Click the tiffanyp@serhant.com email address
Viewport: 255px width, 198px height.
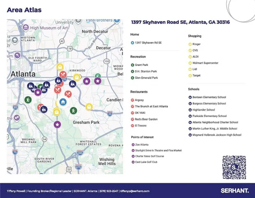135,191
